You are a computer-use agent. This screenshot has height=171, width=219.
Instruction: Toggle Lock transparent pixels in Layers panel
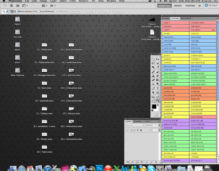point(131,130)
